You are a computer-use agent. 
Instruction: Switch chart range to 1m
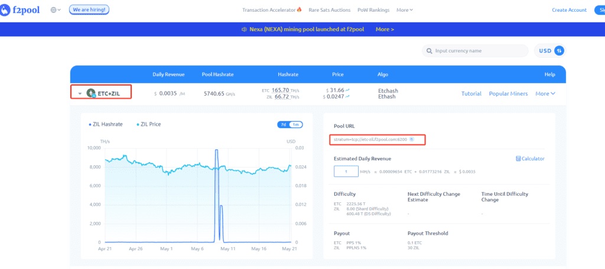click(x=296, y=124)
